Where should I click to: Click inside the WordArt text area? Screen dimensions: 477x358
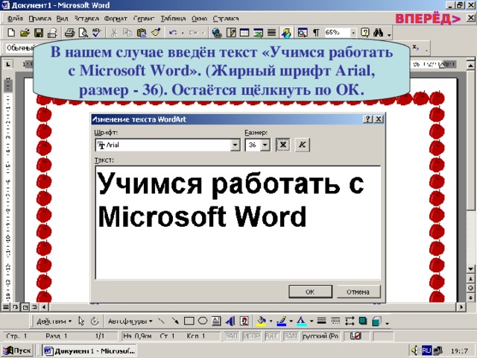[x=238, y=223]
